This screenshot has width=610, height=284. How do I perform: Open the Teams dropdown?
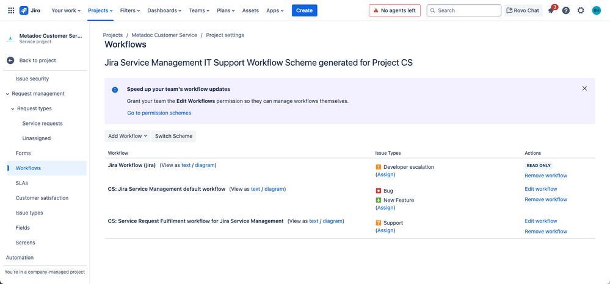(x=199, y=10)
